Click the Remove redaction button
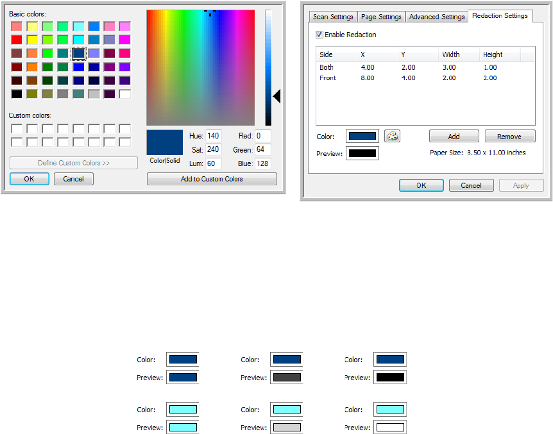553x434 pixels. (x=509, y=137)
